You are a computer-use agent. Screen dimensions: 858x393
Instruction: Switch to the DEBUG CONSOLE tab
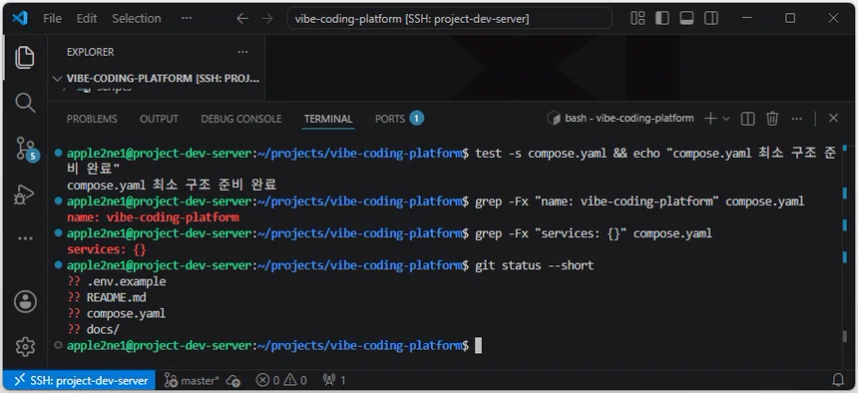click(x=241, y=119)
